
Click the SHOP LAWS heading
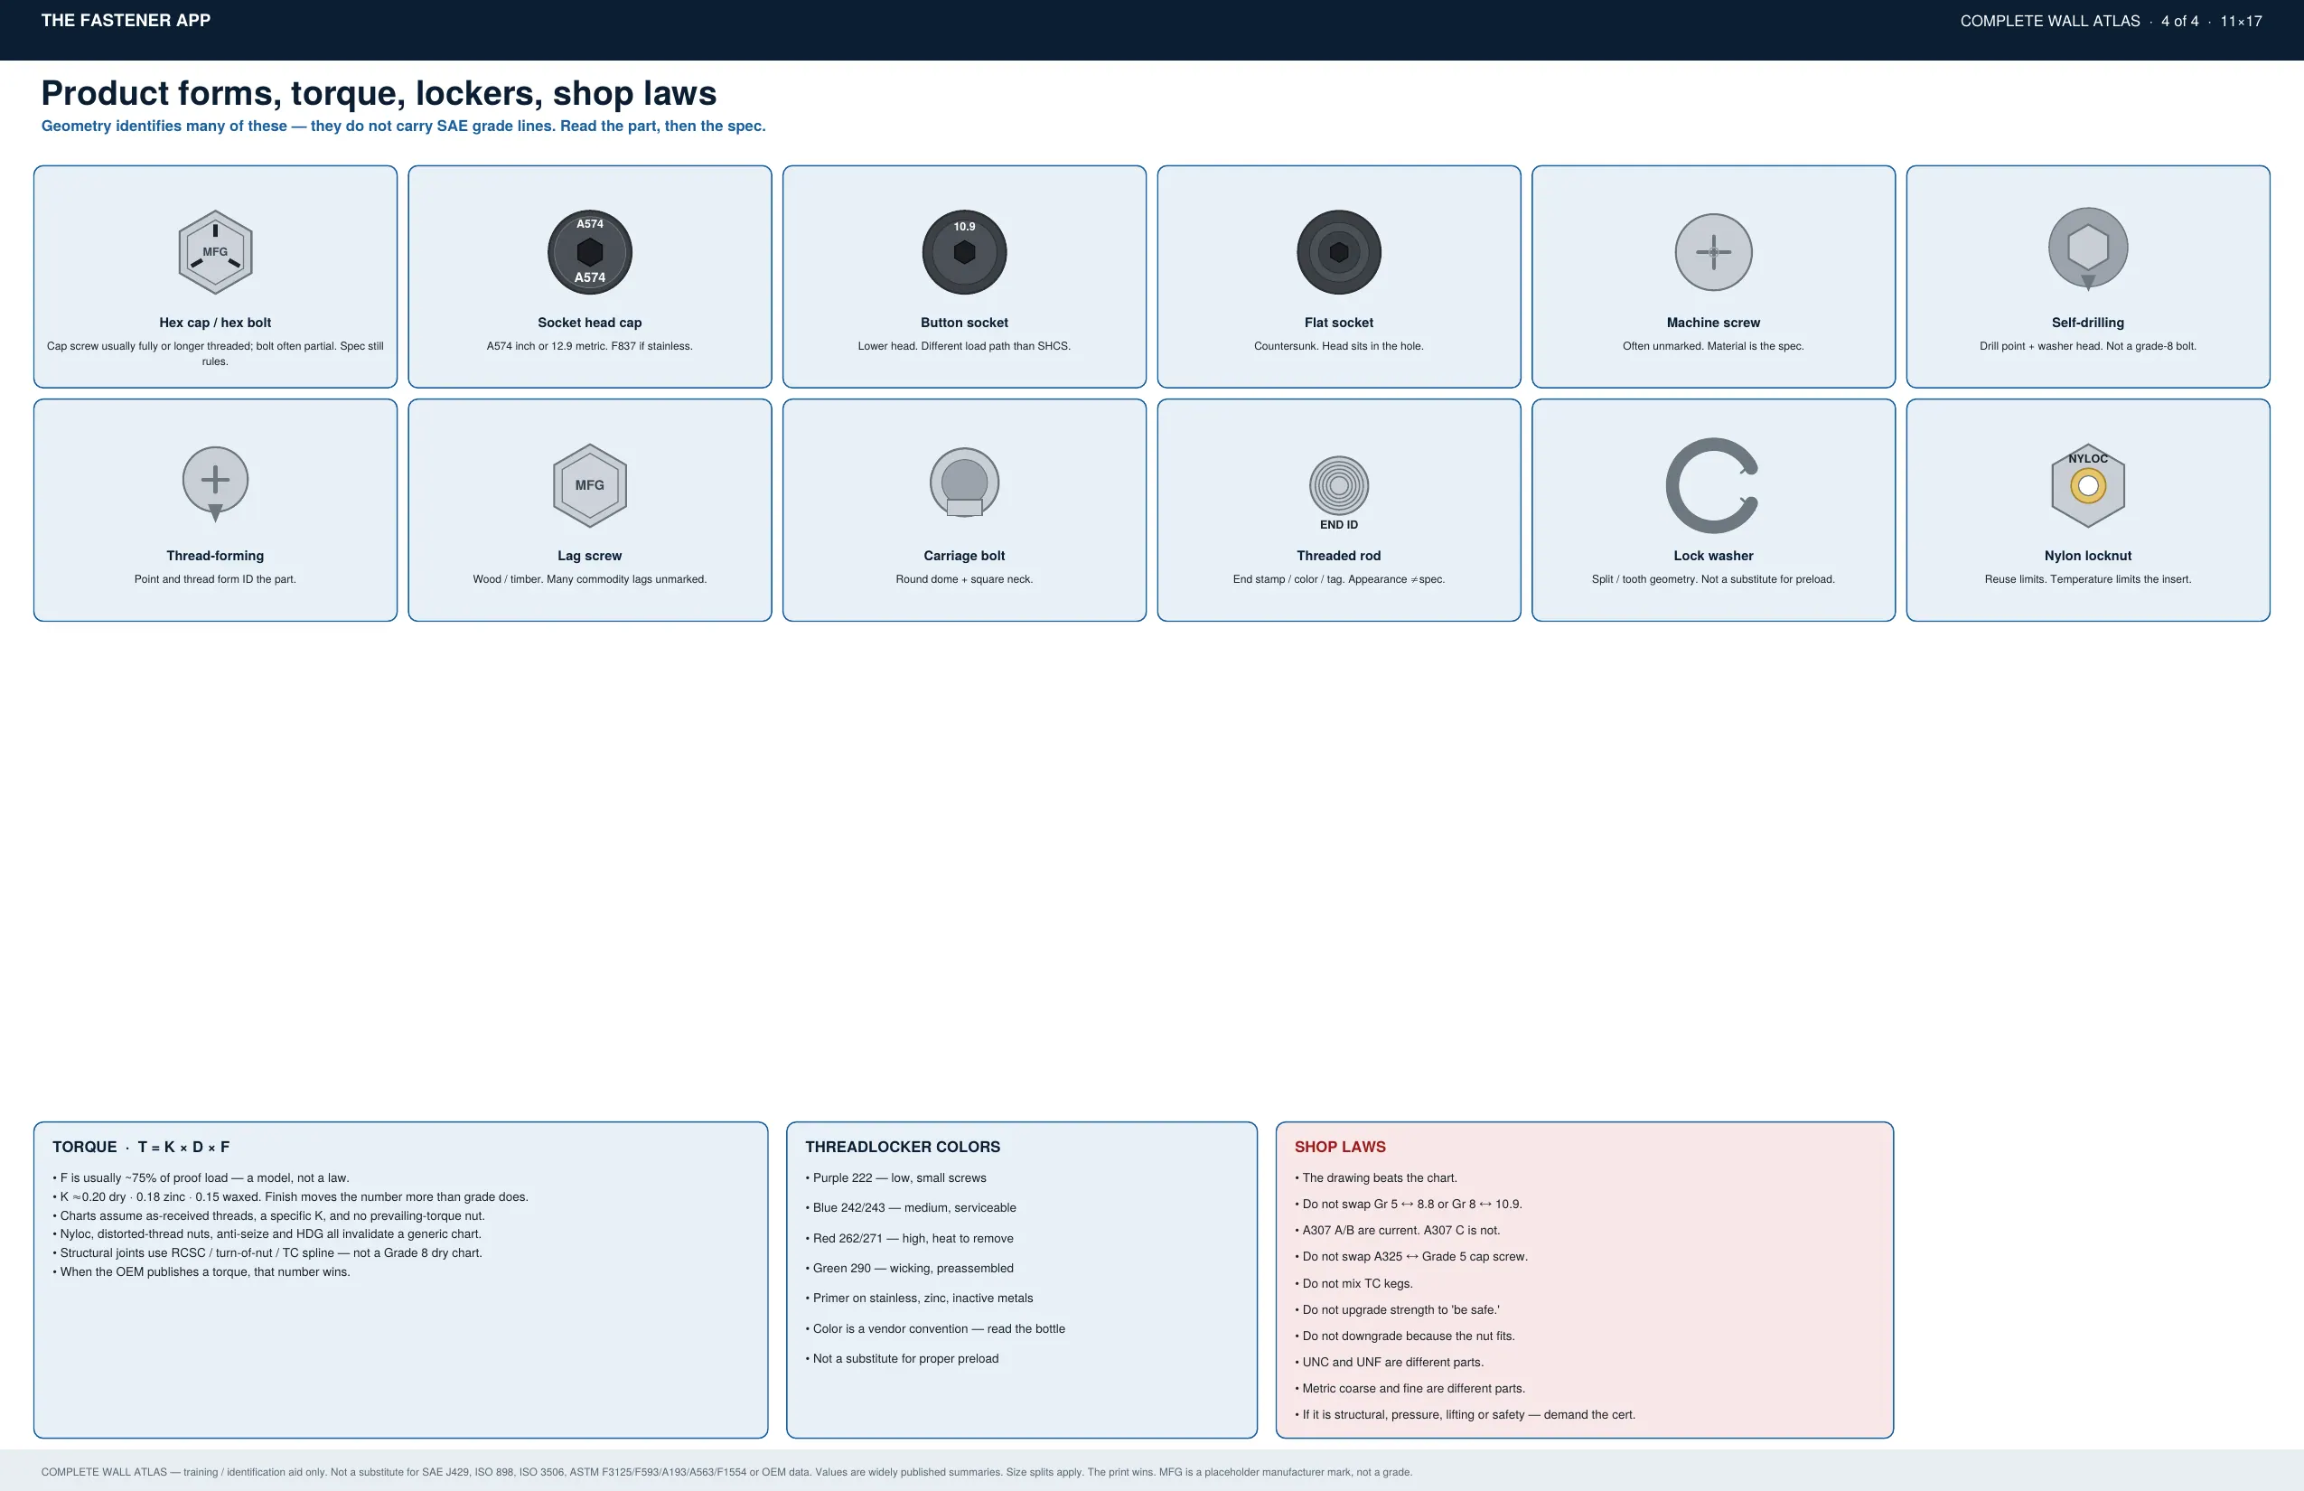point(1341,1148)
